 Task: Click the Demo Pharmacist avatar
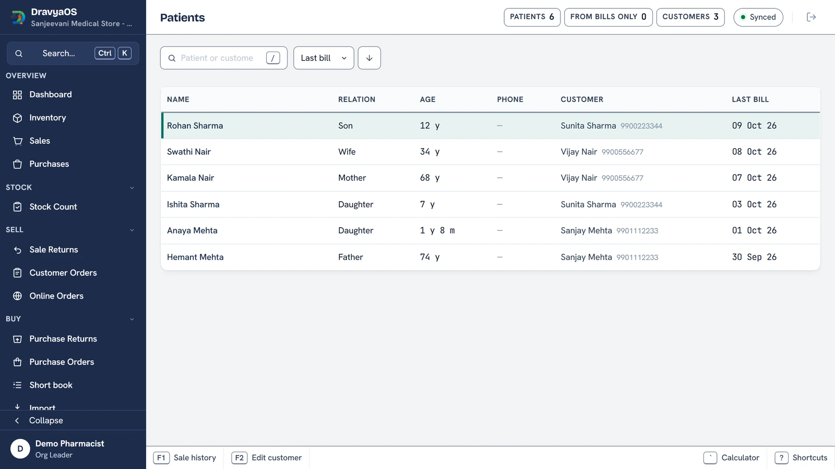click(20, 449)
